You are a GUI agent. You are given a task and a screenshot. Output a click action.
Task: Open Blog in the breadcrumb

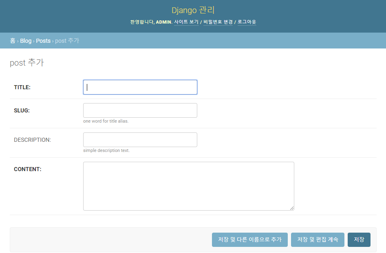pos(26,41)
